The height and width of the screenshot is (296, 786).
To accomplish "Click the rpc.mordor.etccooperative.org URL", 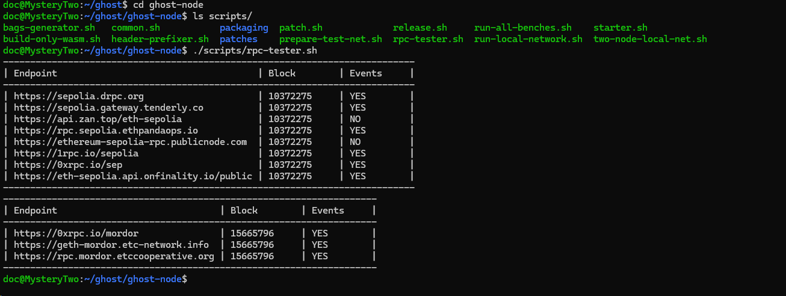I will [x=114, y=256].
